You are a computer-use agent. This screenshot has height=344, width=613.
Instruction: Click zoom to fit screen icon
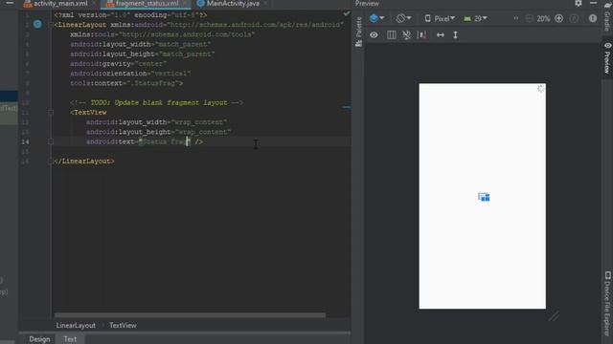click(x=574, y=18)
